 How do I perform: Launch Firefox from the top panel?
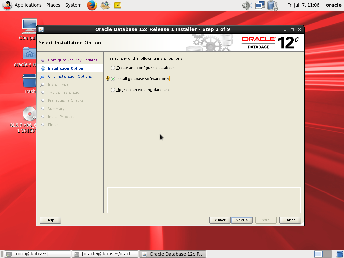(92, 5)
